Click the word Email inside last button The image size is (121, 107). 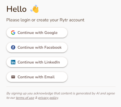point(50,77)
